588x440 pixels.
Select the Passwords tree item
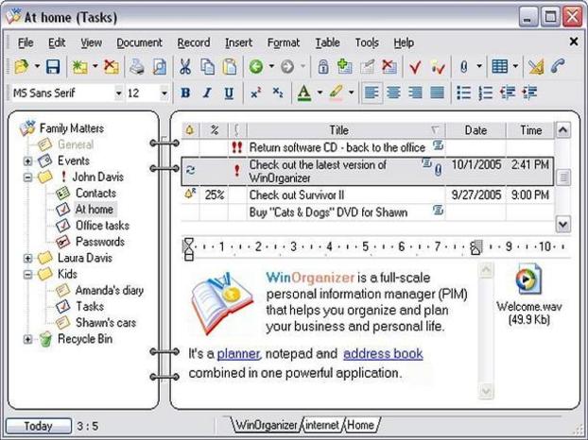click(x=100, y=242)
